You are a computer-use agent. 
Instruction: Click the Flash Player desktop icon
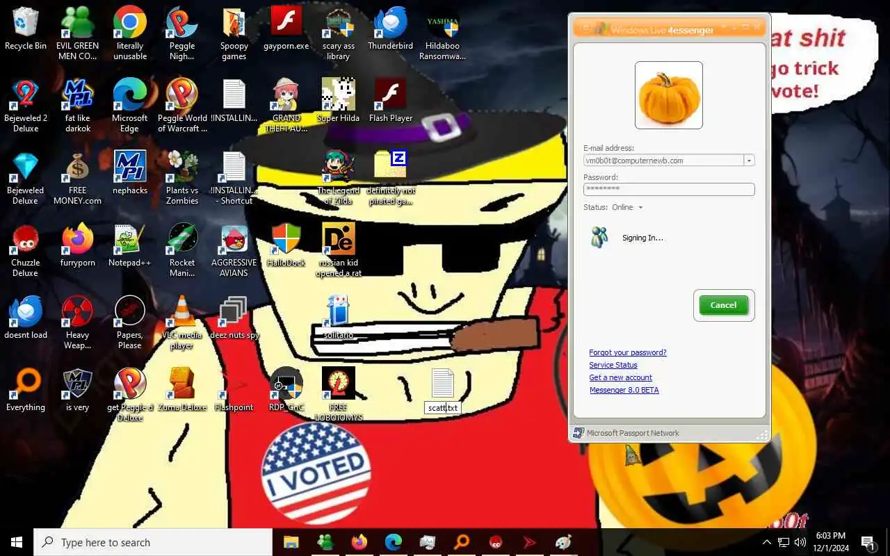(x=391, y=100)
